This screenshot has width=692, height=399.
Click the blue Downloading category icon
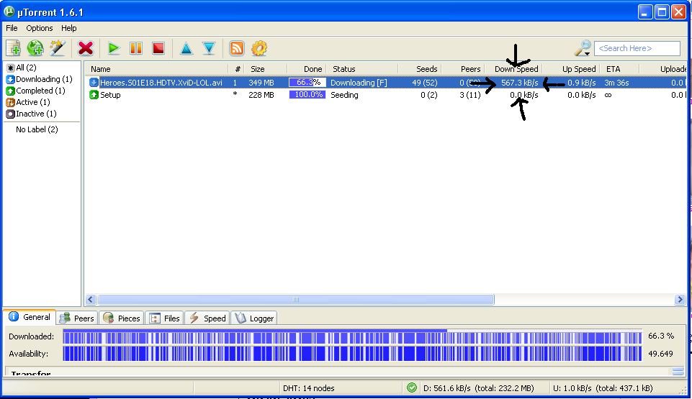tap(10, 79)
